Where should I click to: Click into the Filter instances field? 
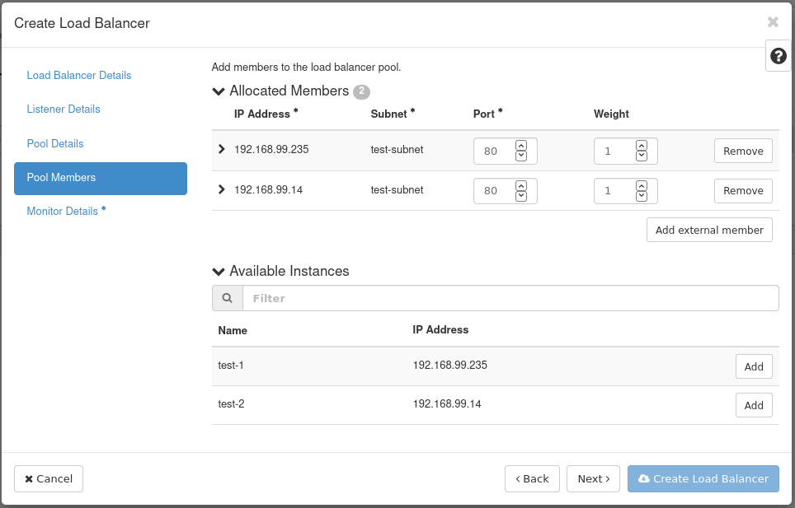click(x=510, y=298)
